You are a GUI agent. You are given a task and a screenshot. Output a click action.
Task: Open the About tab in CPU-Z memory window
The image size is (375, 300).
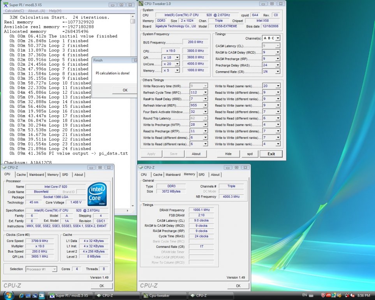pos(215,175)
